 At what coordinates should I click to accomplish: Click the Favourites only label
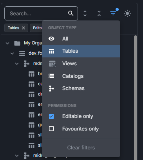(80, 129)
